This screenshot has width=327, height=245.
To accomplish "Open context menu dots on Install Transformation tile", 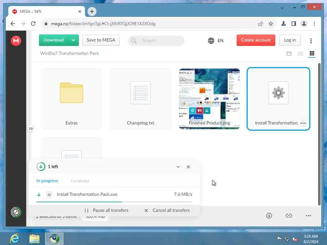I will [x=303, y=123].
